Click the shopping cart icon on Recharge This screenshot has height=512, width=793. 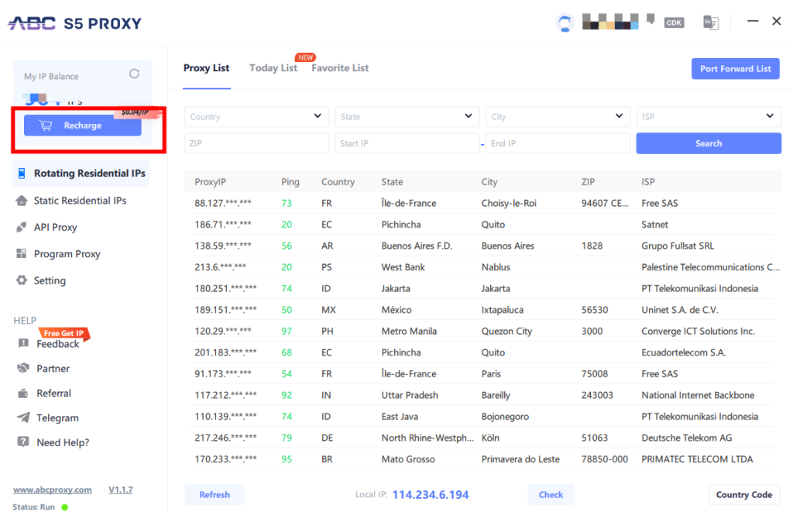pos(46,125)
